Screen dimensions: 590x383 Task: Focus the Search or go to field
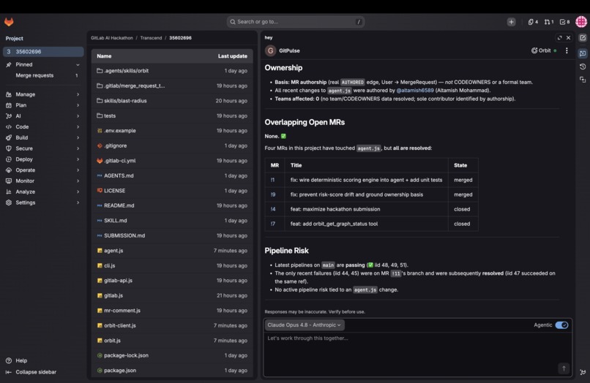coord(296,22)
